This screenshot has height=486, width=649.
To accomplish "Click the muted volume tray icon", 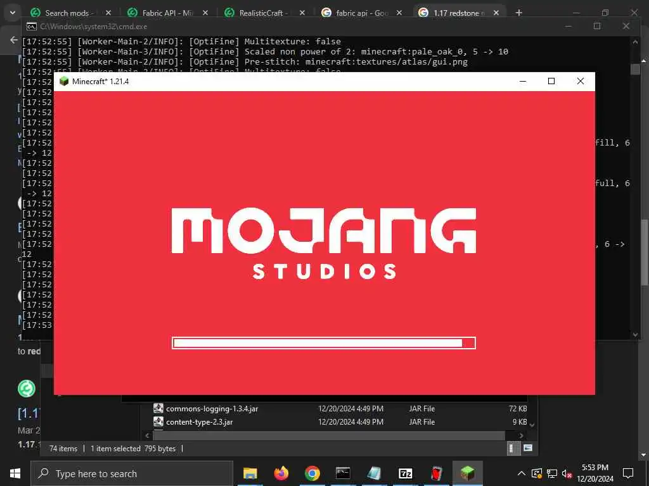I will (x=567, y=473).
